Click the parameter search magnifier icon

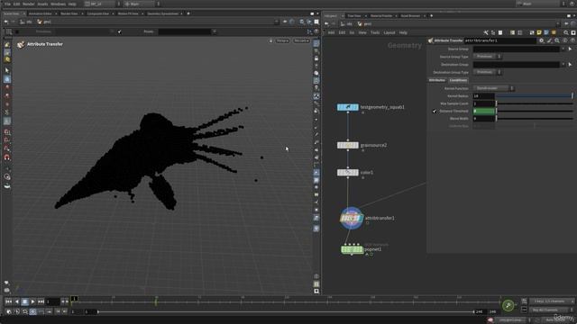click(x=557, y=40)
